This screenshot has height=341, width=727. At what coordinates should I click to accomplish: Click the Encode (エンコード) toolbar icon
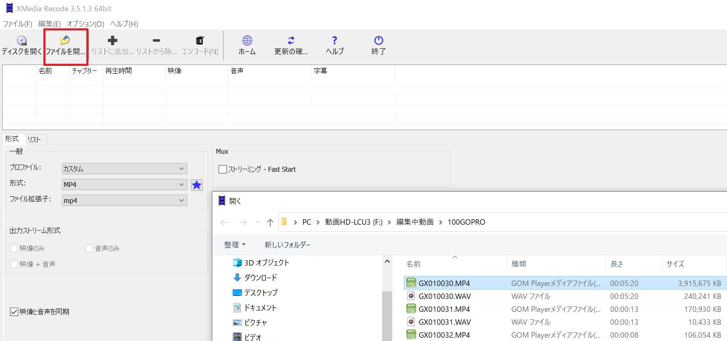(x=200, y=40)
